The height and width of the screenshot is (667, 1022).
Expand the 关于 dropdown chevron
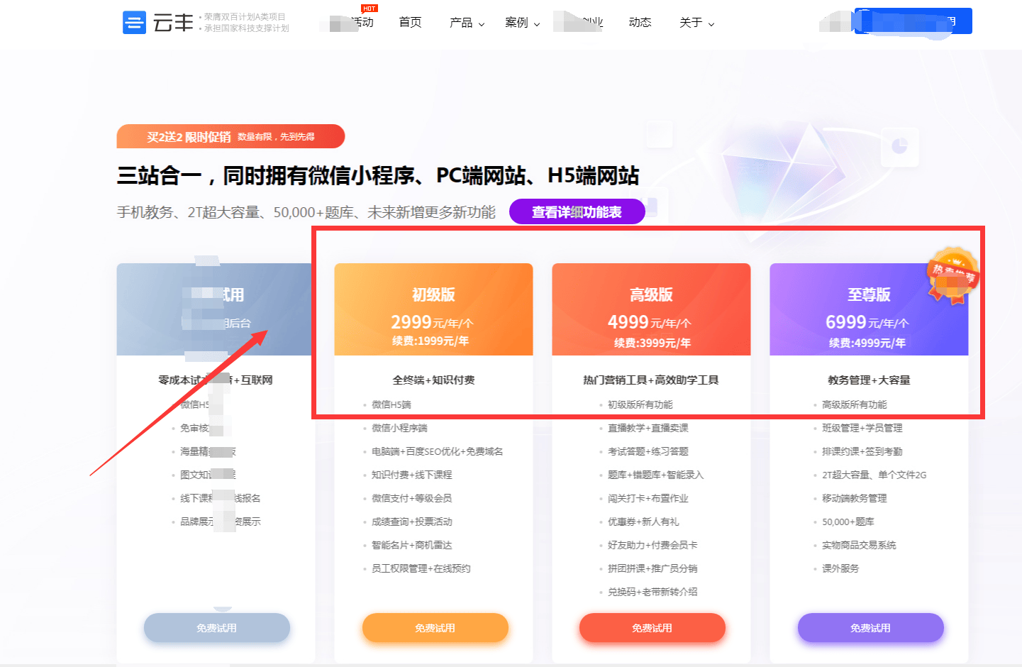click(711, 24)
